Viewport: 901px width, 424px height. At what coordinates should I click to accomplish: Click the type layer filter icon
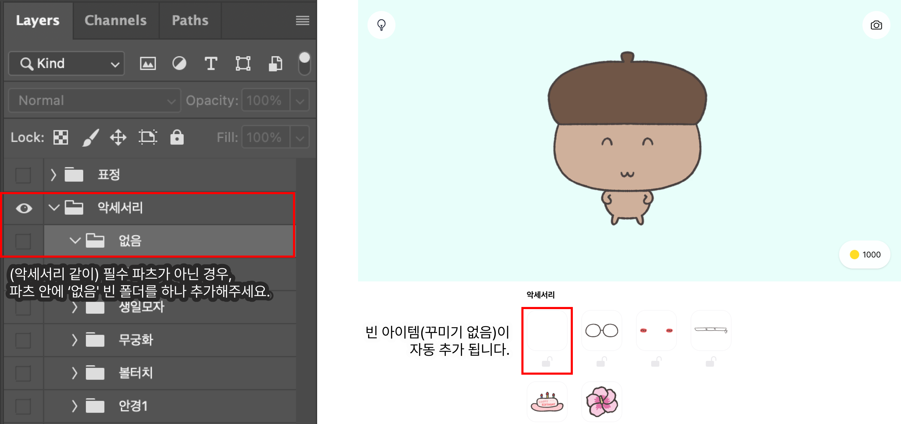pos(211,63)
